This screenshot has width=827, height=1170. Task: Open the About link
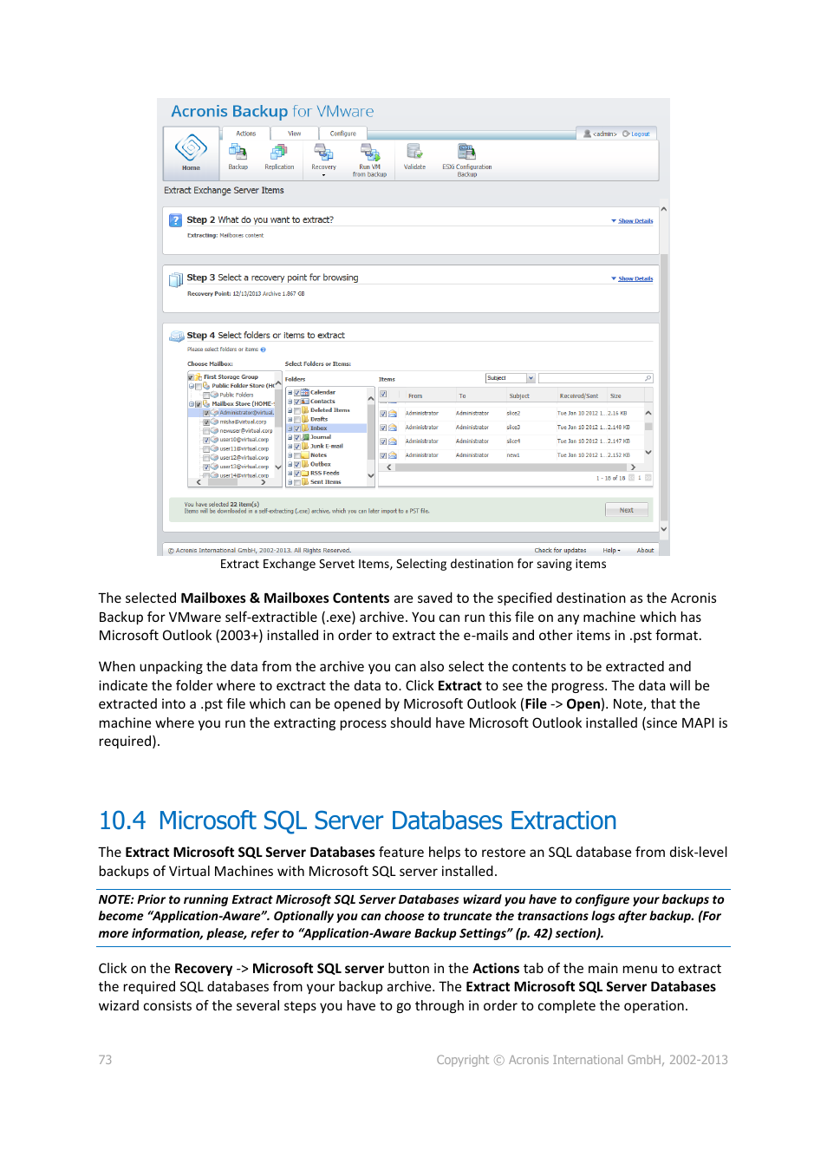[646, 551]
